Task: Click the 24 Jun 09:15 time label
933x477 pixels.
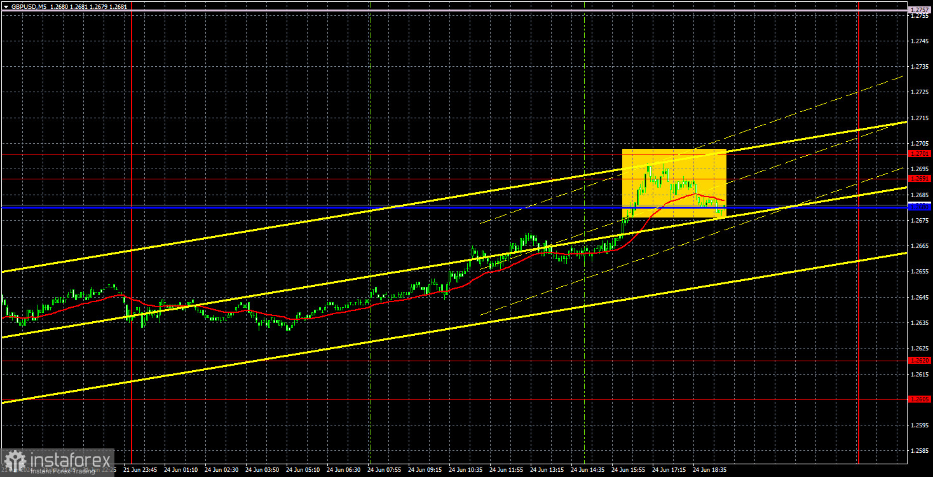Action: (426, 470)
